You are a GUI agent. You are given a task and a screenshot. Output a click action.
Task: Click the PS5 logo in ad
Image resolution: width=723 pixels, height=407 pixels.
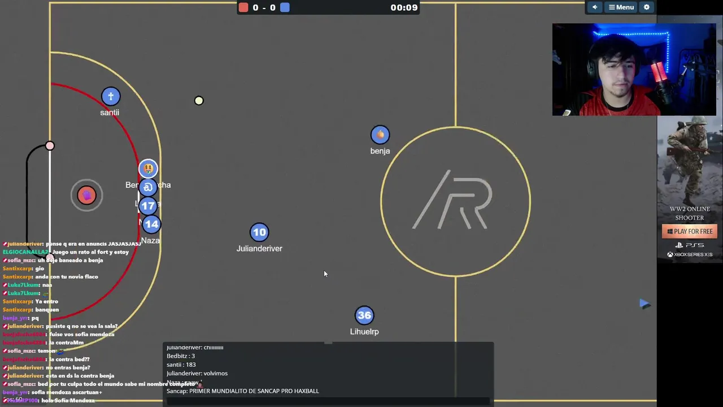pos(690,245)
